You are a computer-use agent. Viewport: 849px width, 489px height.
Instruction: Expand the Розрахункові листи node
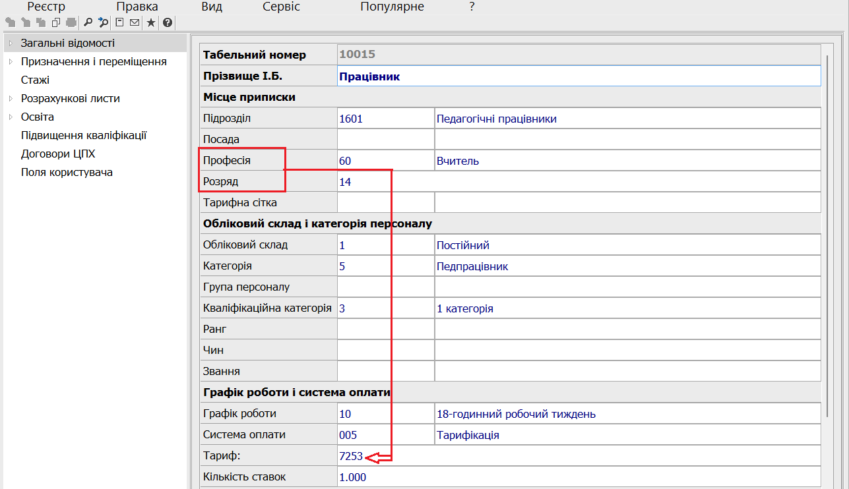(11, 99)
